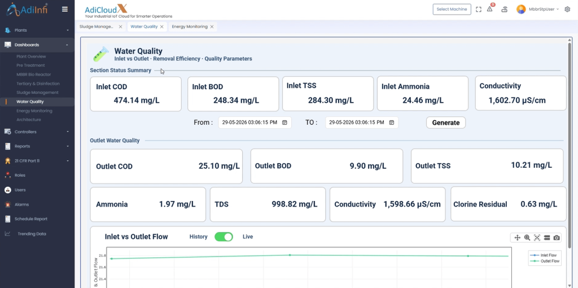Click the Users sidebar icon
578x288 pixels.
click(x=8, y=190)
